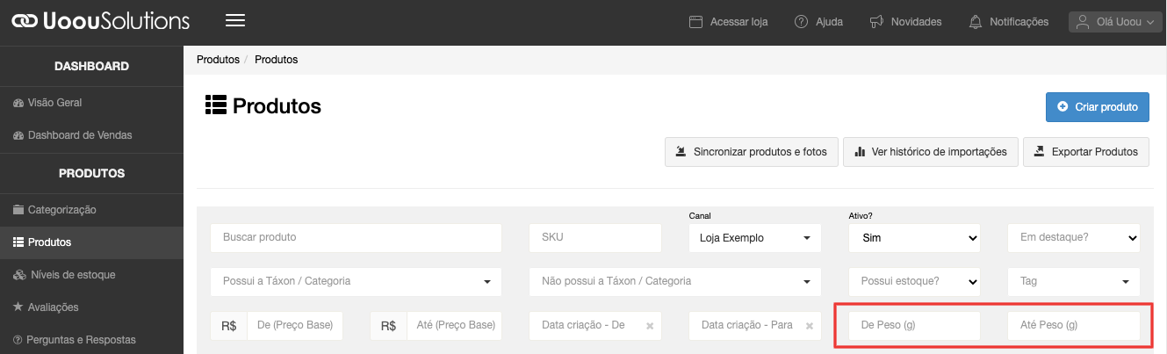Open Canal Loja Exemplo dropdown

(x=755, y=237)
